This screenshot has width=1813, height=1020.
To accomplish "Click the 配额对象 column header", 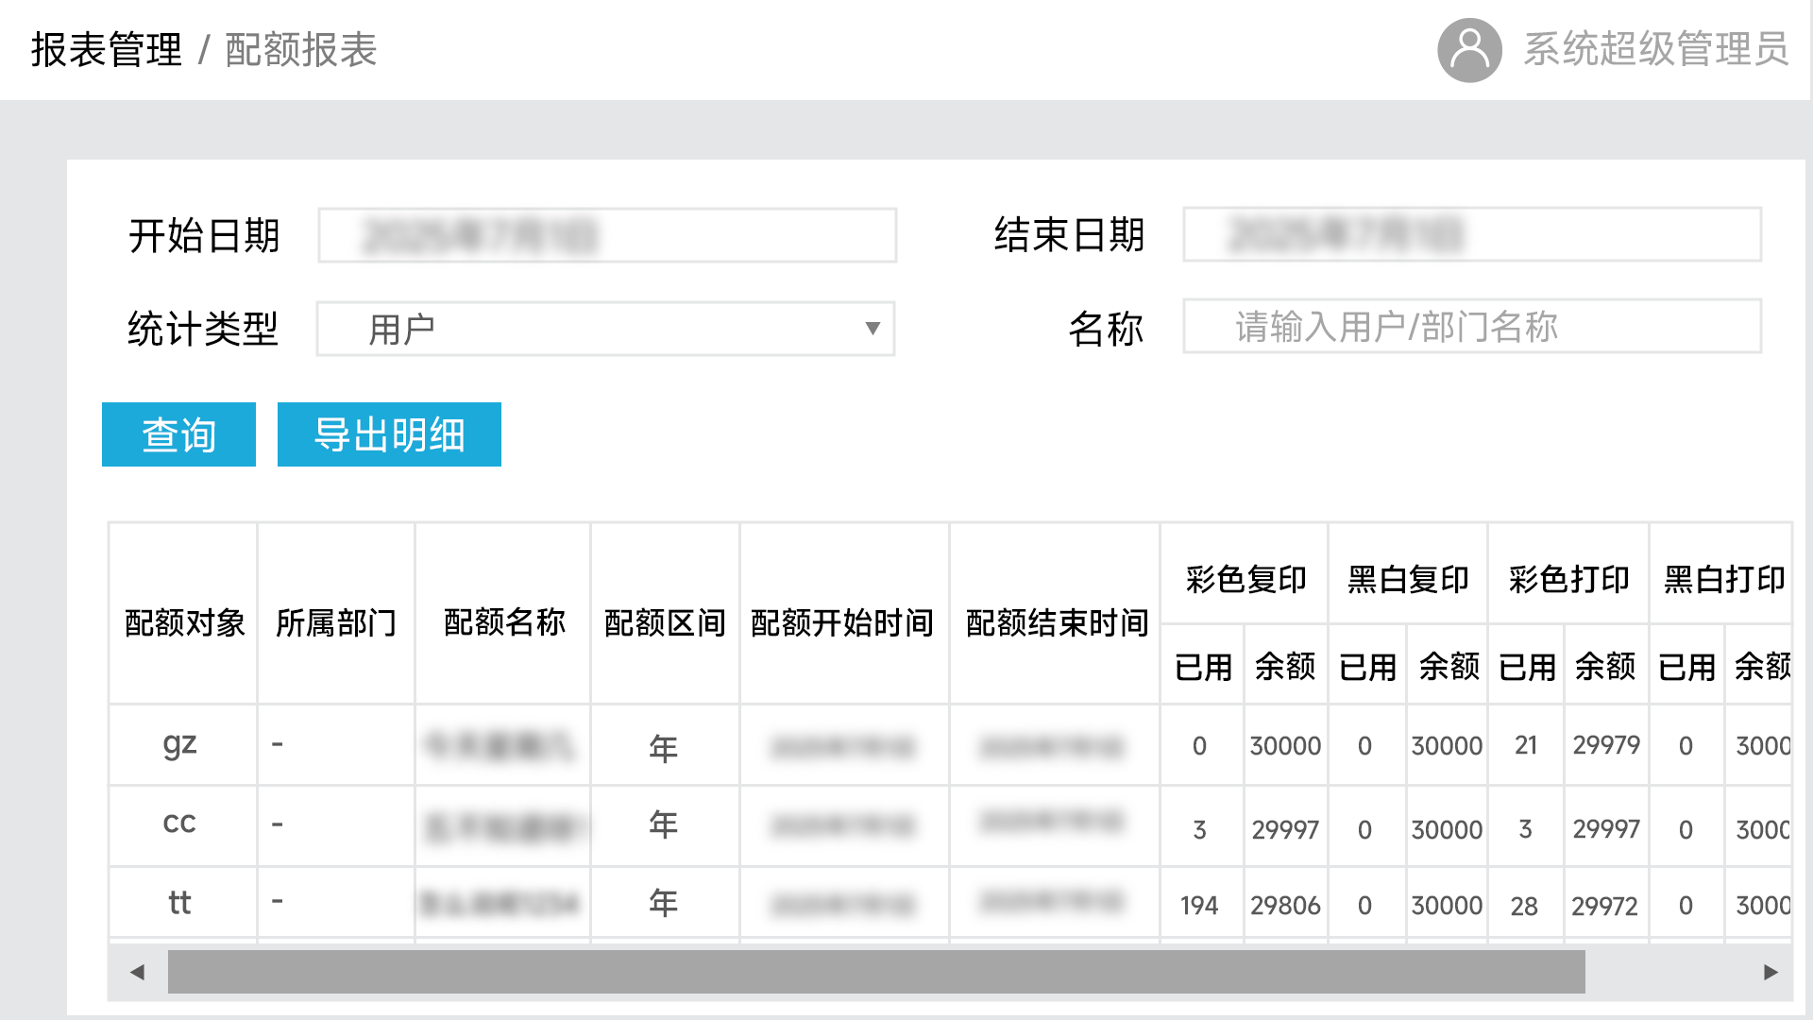I will pyautogui.click(x=184, y=623).
